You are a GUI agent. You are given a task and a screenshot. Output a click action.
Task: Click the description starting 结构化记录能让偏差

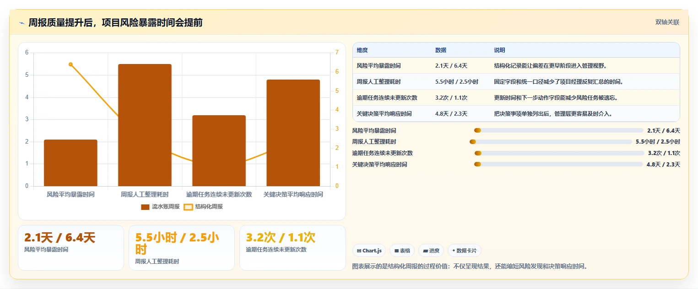point(550,66)
